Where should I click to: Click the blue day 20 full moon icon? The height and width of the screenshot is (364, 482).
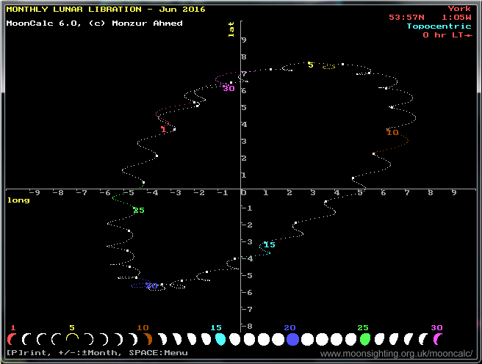tap(292, 339)
